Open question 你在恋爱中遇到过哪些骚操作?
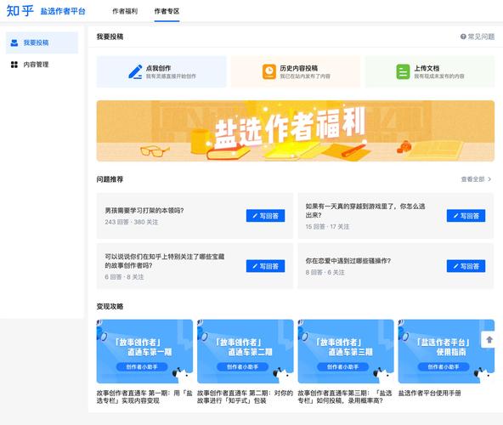The image size is (503, 425). [x=348, y=261]
